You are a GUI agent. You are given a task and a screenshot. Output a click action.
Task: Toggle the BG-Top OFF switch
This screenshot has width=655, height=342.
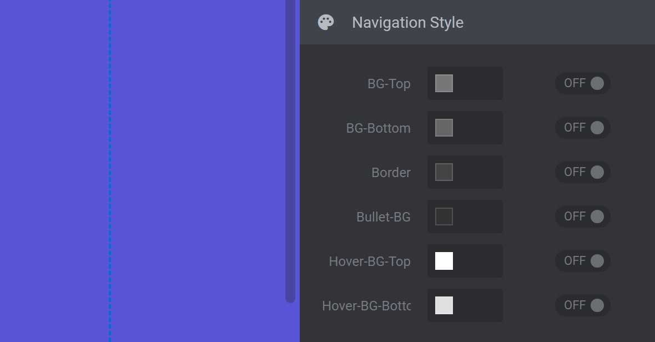coord(583,83)
